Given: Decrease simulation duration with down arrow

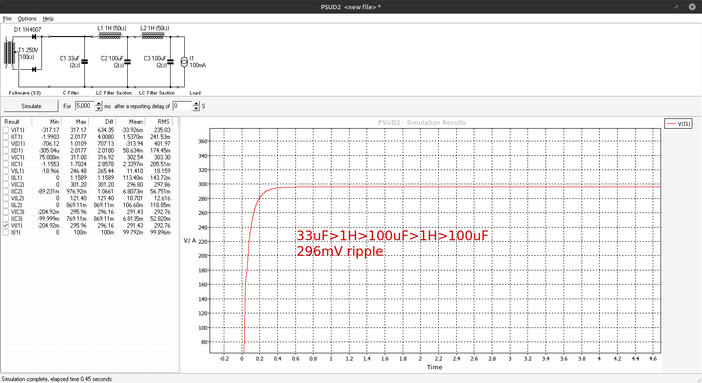Looking at the screenshot, I should 99,109.
